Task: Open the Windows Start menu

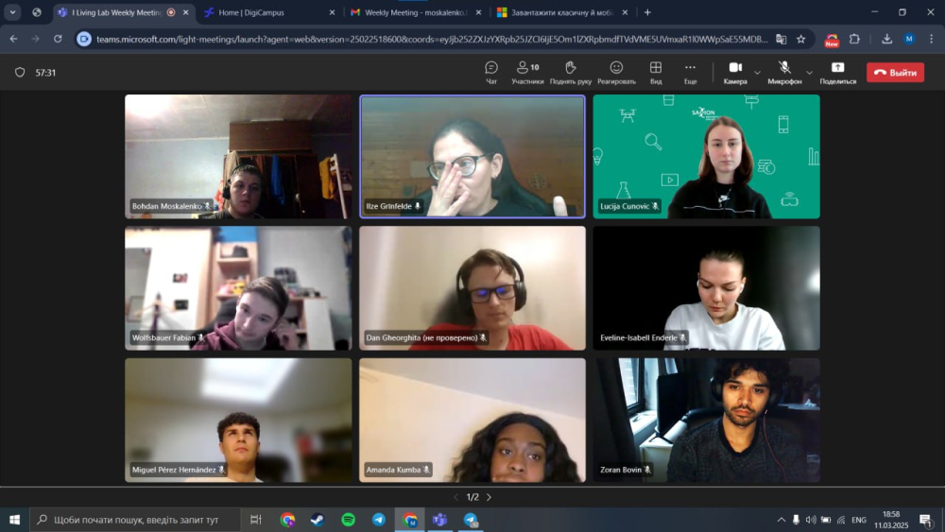Action: click(14, 520)
